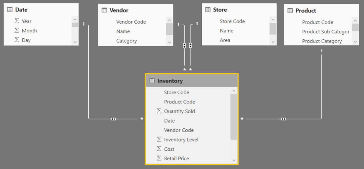Click the Vendor table icon in header
This screenshot has width=364, height=169.
coord(104,10)
